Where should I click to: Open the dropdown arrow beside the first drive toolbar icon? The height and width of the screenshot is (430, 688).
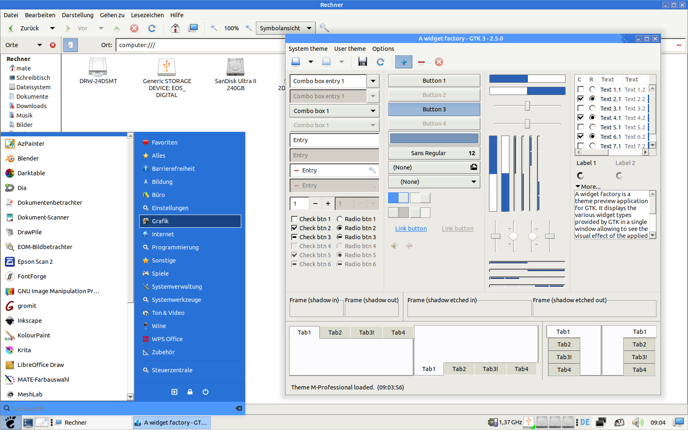pyautogui.click(x=311, y=62)
